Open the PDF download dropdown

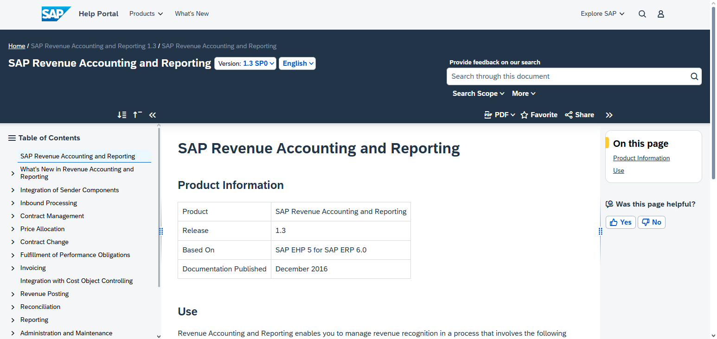pyautogui.click(x=499, y=115)
